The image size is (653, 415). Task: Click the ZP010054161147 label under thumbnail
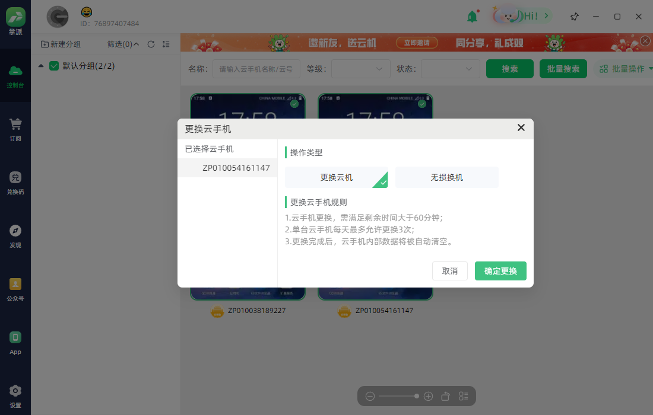(384, 311)
